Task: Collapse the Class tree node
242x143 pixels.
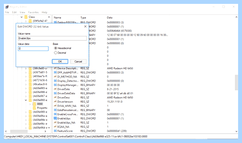Action: (x=21, y=17)
